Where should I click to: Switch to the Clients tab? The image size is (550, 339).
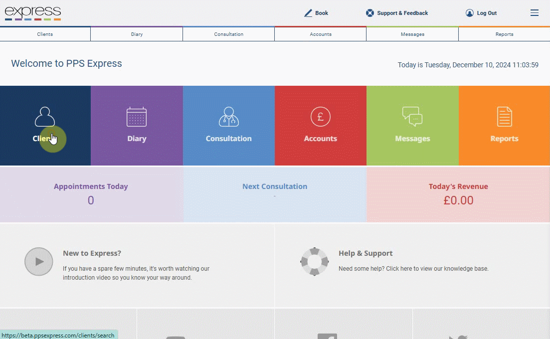[45, 34]
